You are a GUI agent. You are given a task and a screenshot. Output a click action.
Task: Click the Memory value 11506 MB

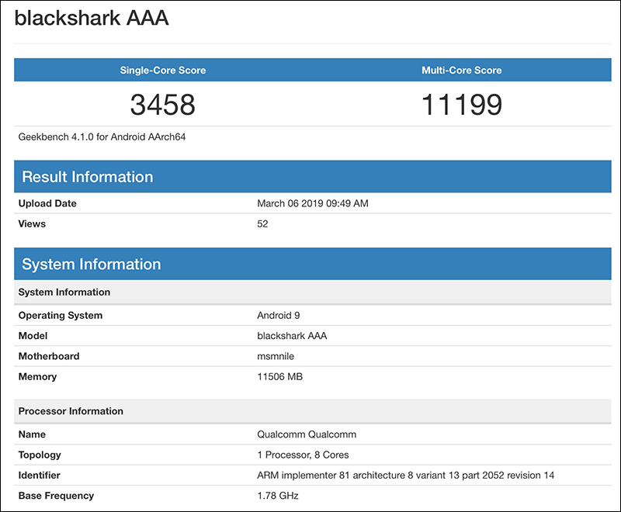click(279, 377)
